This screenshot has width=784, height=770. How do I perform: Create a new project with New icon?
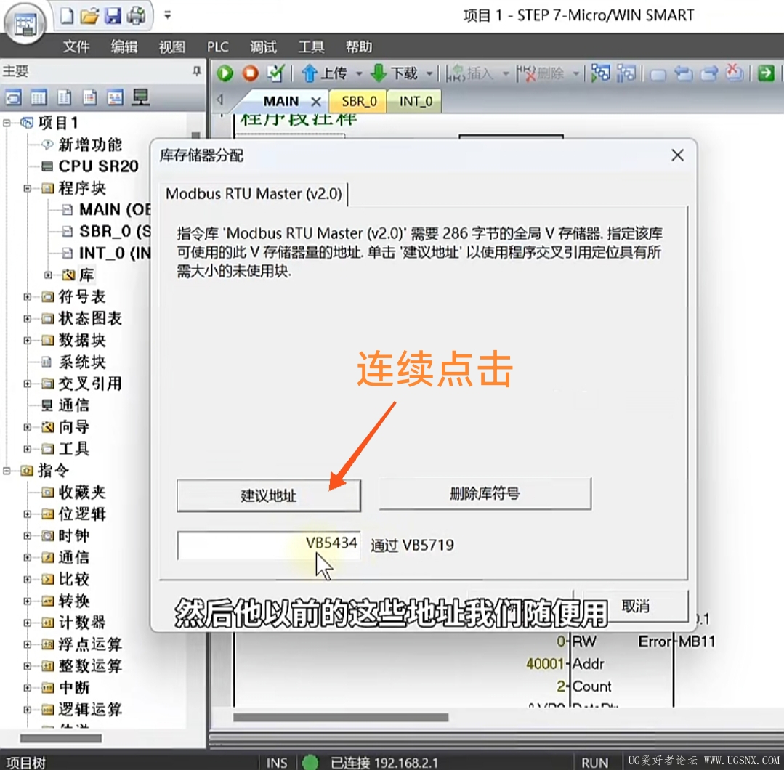point(67,15)
